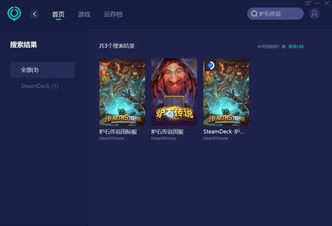Switch to the 游戏 tab
The image size is (332, 226).
pyautogui.click(x=84, y=14)
